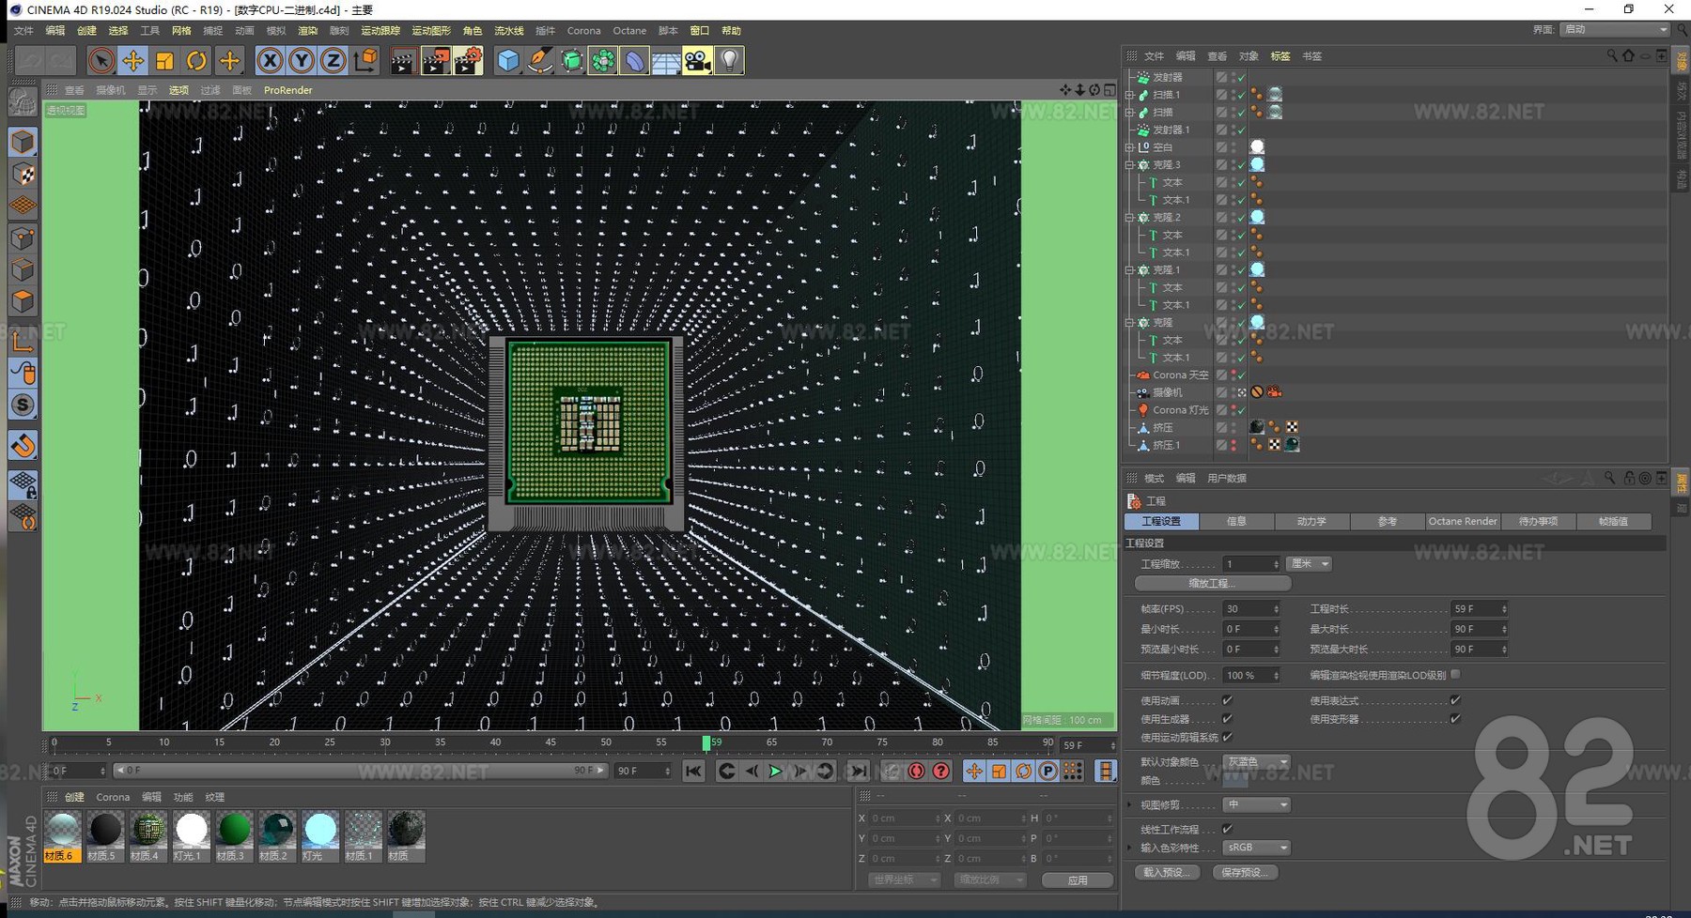Click the home icon in the Object Manager
The image size is (1691, 918).
click(x=1629, y=56)
